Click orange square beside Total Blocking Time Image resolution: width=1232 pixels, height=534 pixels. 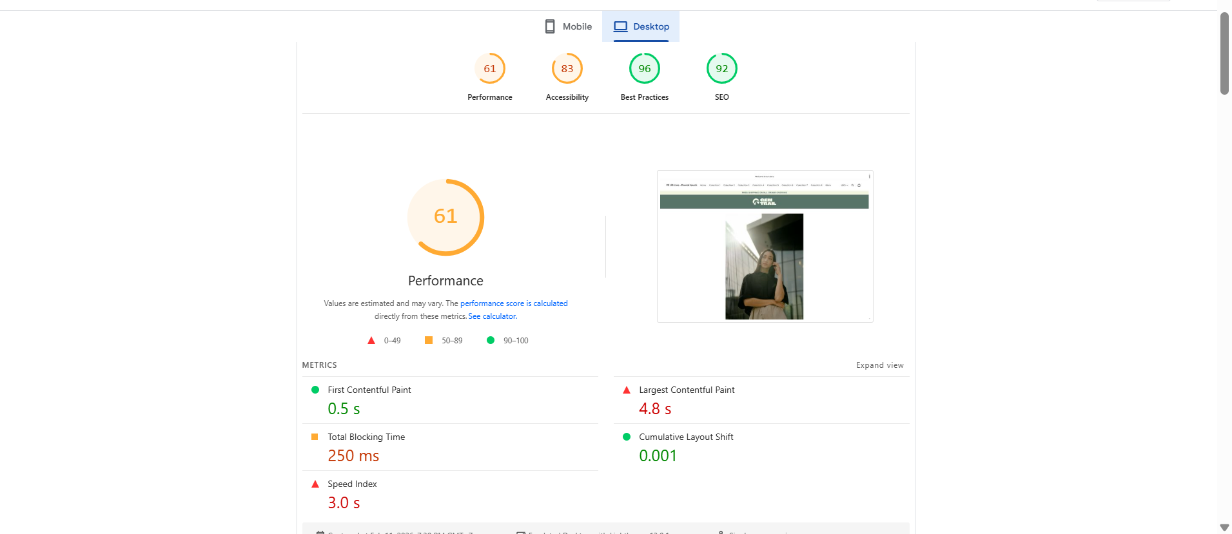(x=315, y=437)
